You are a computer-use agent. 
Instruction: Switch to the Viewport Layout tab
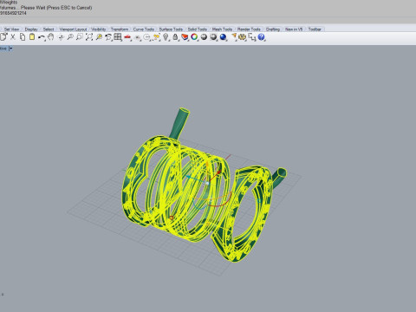click(x=73, y=29)
